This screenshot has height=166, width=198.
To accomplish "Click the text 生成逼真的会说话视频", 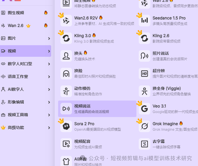I will 92,112.
